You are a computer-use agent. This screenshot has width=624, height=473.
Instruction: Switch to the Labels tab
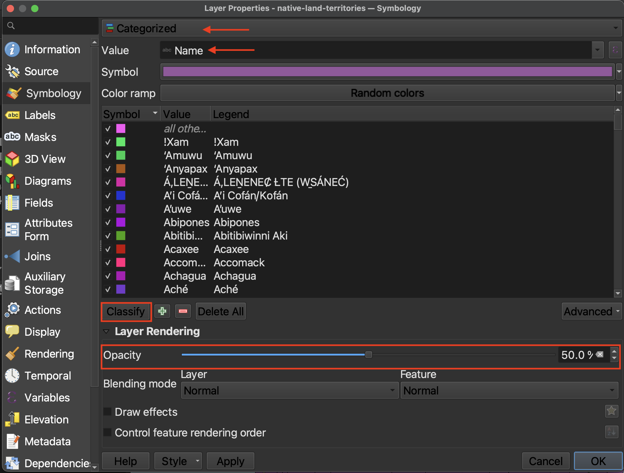[40, 115]
